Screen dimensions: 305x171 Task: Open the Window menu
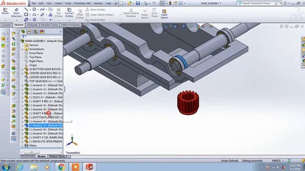coord(98,3)
